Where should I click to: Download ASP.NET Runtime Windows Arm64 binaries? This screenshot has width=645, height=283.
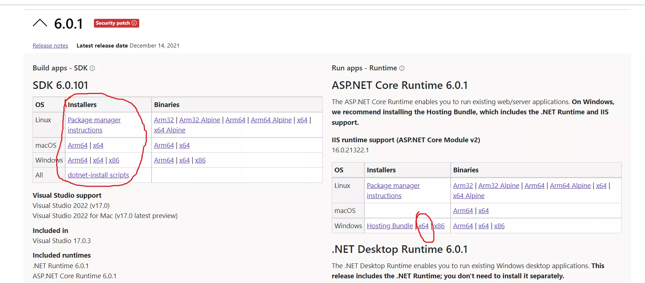[x=463, y=226]
